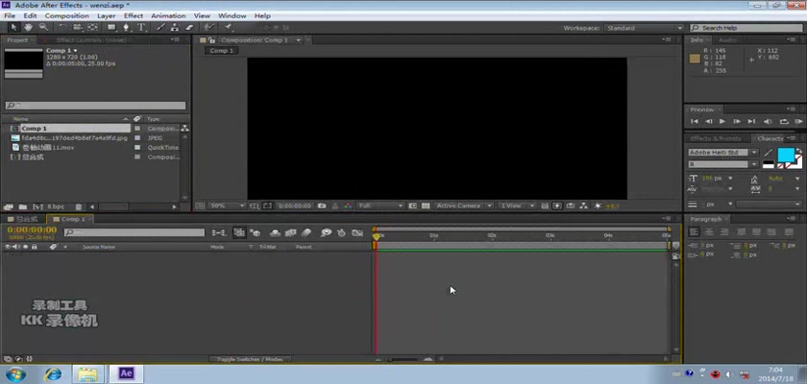Open the composition mini-flowchart in timeline

(219, 233)
